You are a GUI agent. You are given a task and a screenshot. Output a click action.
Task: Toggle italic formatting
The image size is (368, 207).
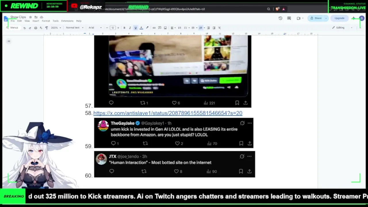130,28
